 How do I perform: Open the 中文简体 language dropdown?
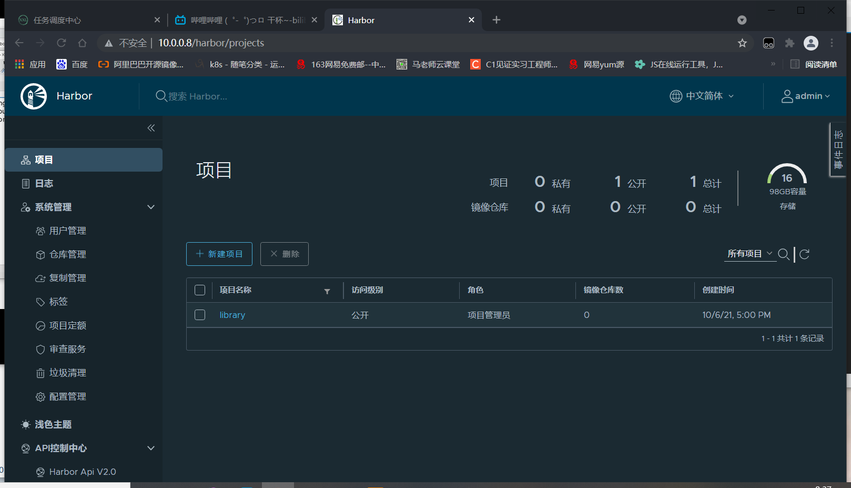click(702, 96)
